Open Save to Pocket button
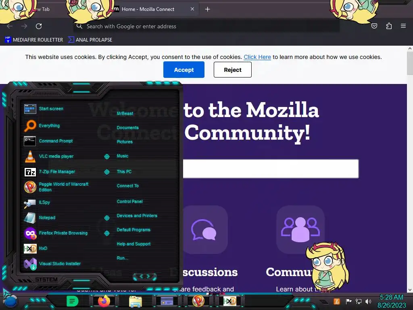Screen dimensions: 413x310 374,26
